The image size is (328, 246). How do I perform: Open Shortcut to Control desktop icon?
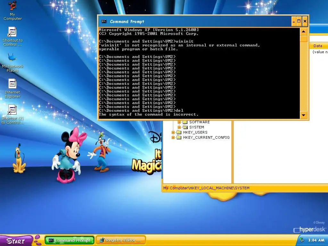[12, 37]
